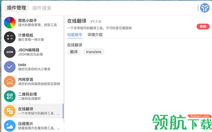This screenshot has height=132, width=212.
Task: Select 计算稿纸 plugin name
Action: click(26, 35)
